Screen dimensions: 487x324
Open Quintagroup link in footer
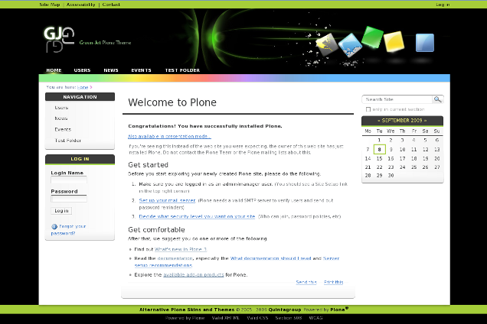tap(285, 309)
